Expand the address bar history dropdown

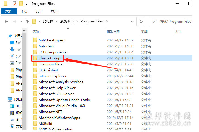(x=132, y=22)
